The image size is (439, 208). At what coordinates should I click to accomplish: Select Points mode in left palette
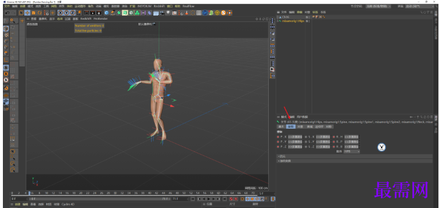(x=6, y=41)
